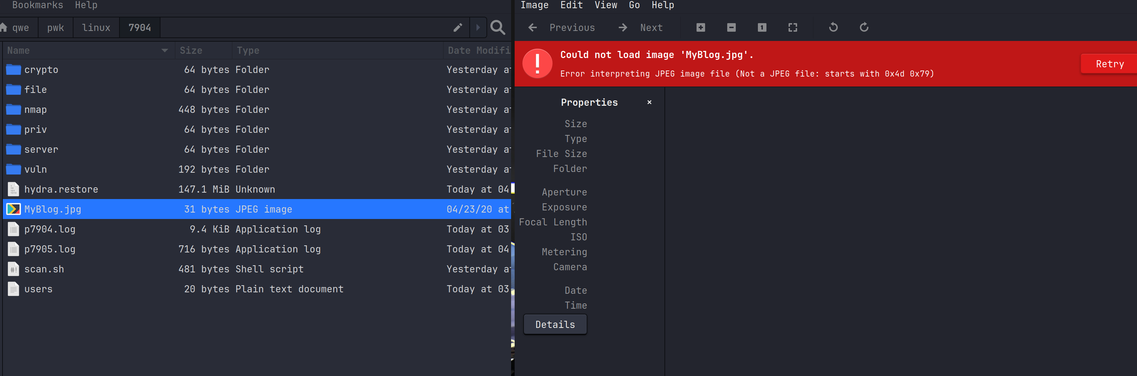Go to qwe in breadcrumb path
The height and width of the screenshot is (376, 1137).
pos(20,27)
